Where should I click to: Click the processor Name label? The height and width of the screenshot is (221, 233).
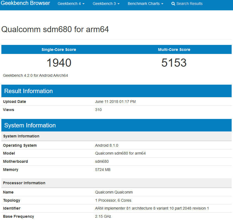pyautogui.click(x=8, y=192)
